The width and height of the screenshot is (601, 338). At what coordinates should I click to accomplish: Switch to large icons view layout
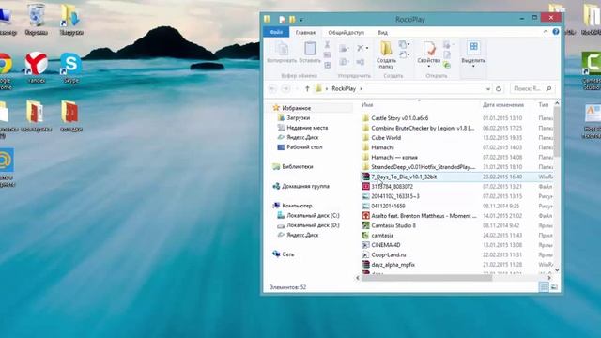pyautogui.click(x=554, y=286)
